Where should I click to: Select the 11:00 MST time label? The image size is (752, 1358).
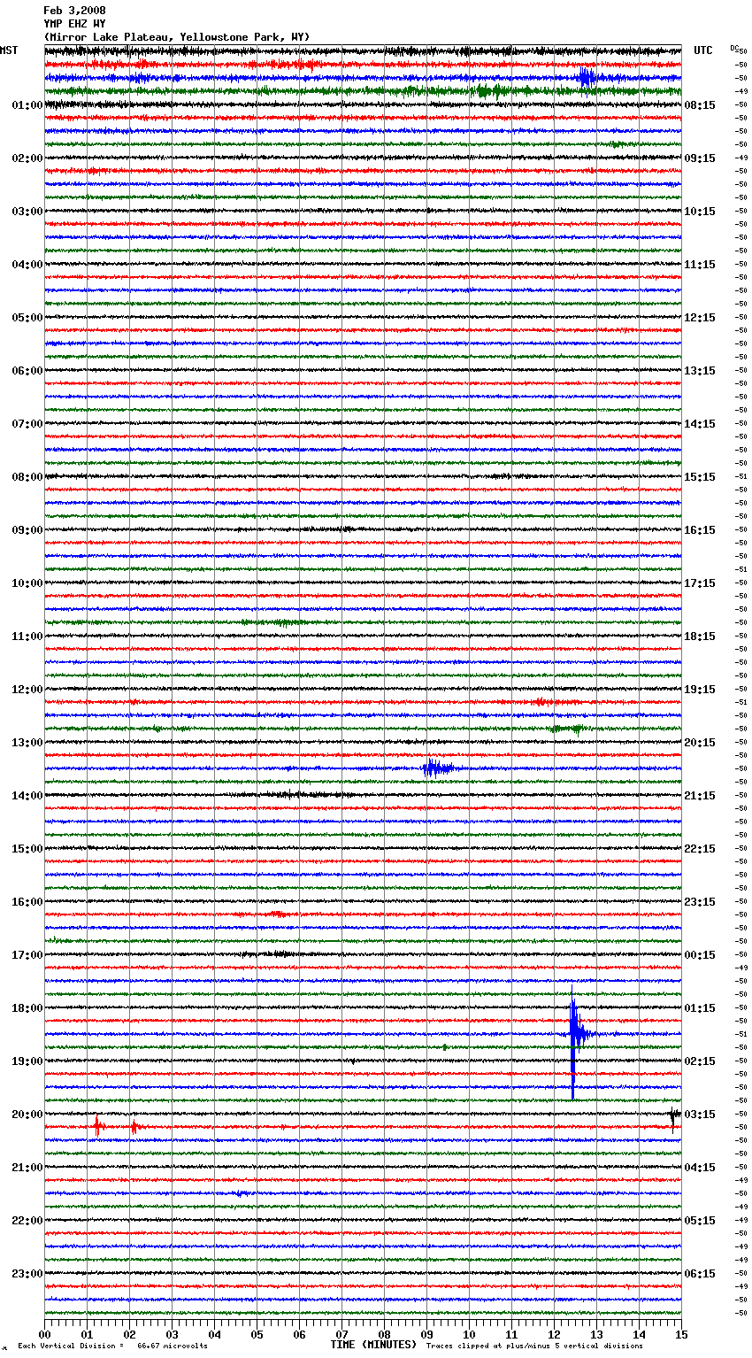[27, 637]
